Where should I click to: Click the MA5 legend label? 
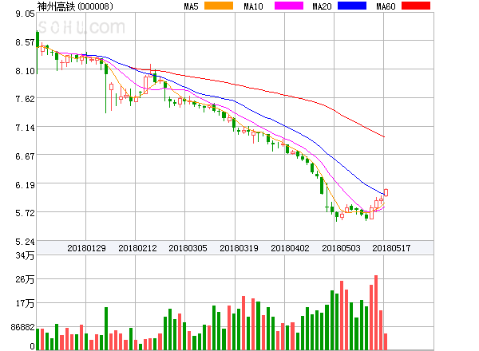pyautogui.click(x=192, y=6)
